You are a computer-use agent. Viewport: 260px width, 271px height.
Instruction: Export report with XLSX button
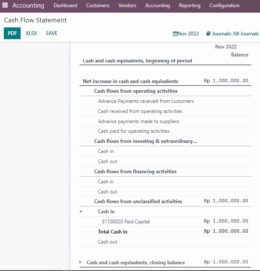pos(31,33)
